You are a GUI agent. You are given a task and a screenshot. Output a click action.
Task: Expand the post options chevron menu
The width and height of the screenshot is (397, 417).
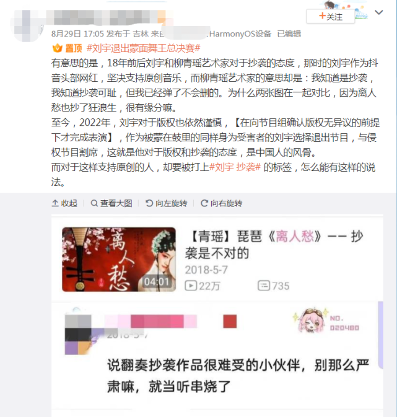pyautogui.click(x=378, y=12)
